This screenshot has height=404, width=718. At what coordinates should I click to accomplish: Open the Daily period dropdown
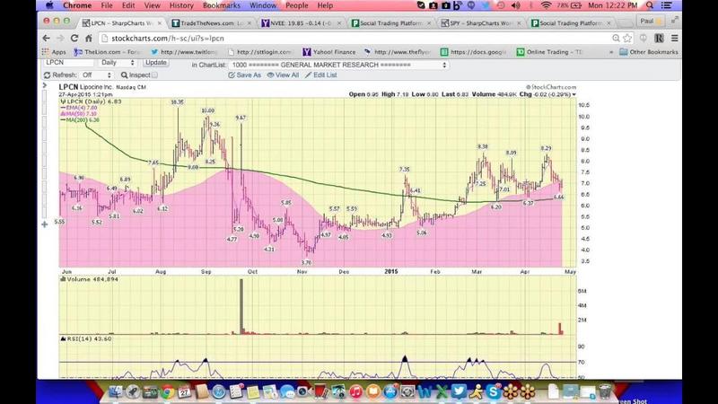(118, 62)
